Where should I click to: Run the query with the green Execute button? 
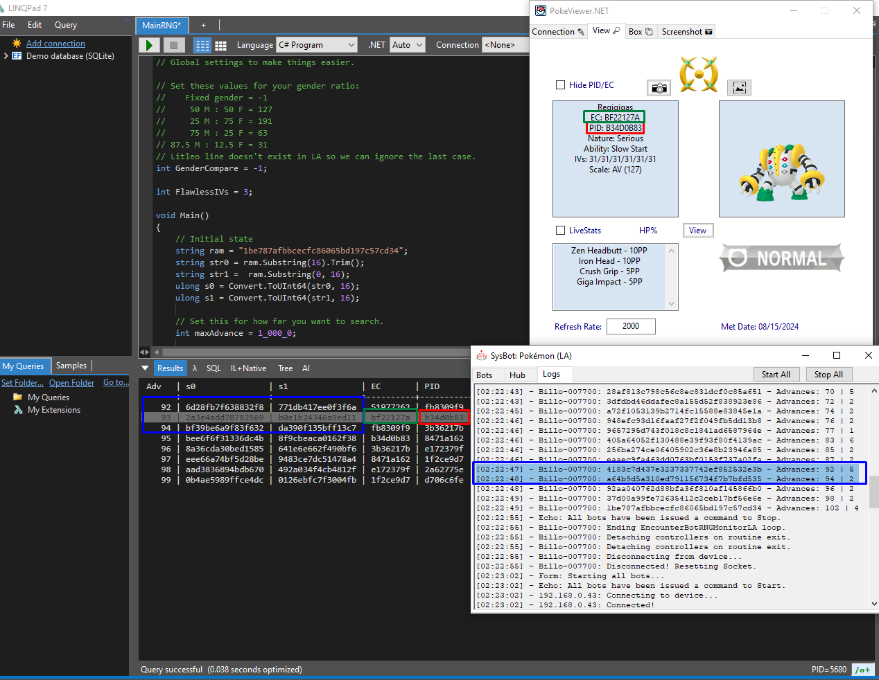(148, 45)
